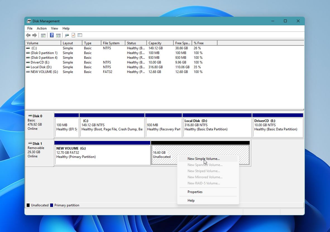Sort by the Free Space column header
This screenshot has width=330, height=232.
click(x=183, y=43)
